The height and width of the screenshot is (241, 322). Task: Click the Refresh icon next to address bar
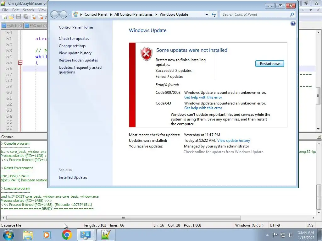click(214, 14)
